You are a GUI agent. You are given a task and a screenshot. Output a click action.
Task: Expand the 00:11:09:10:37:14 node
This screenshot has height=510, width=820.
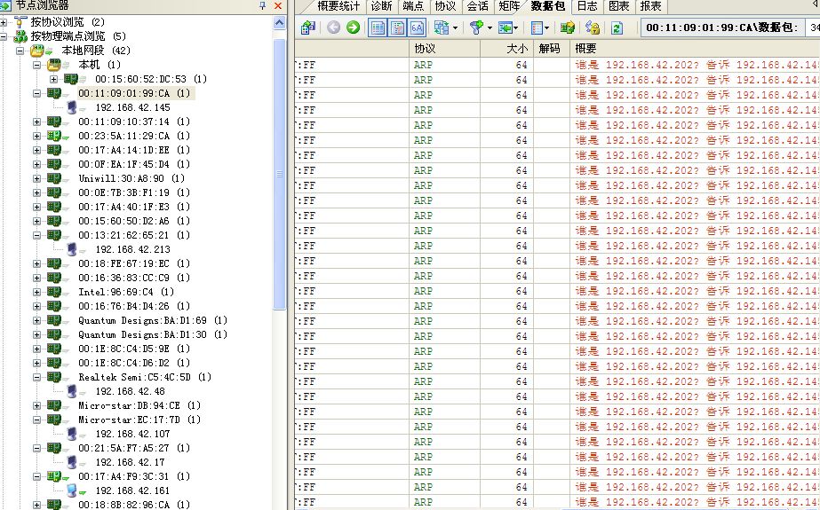36,122
